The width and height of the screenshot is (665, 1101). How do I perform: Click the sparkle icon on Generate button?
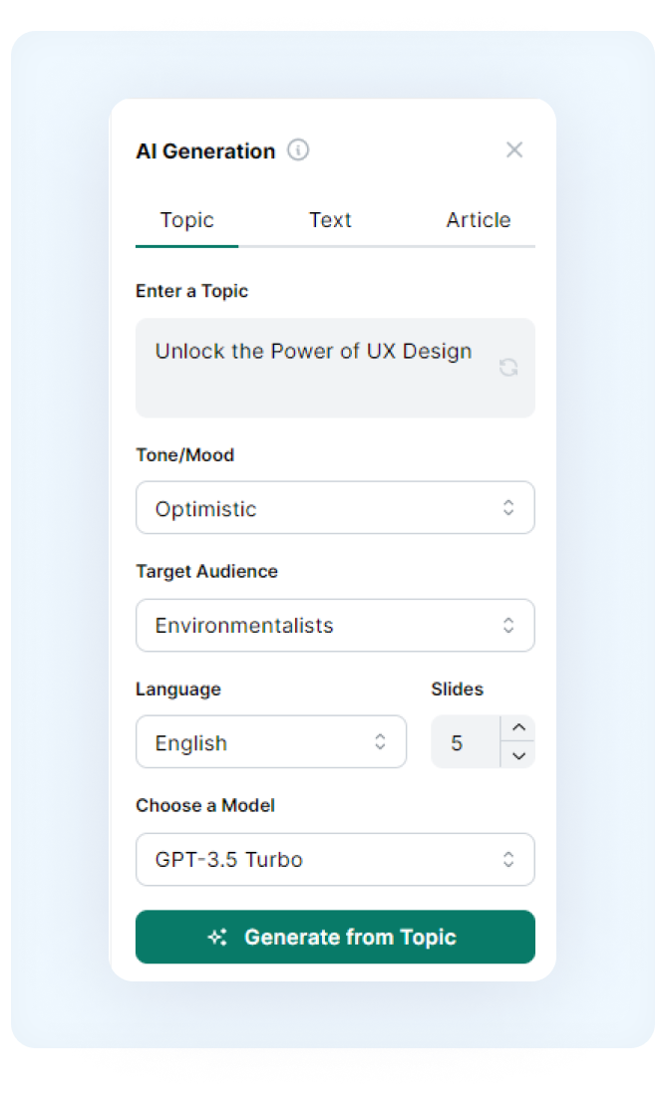click(217, 938)
